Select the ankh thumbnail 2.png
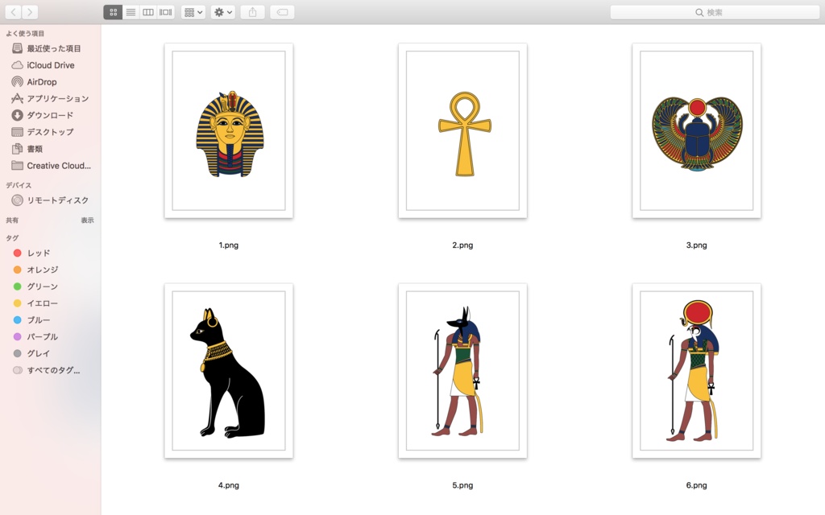This screenshot has height=515, width=825. coord(462,131)
